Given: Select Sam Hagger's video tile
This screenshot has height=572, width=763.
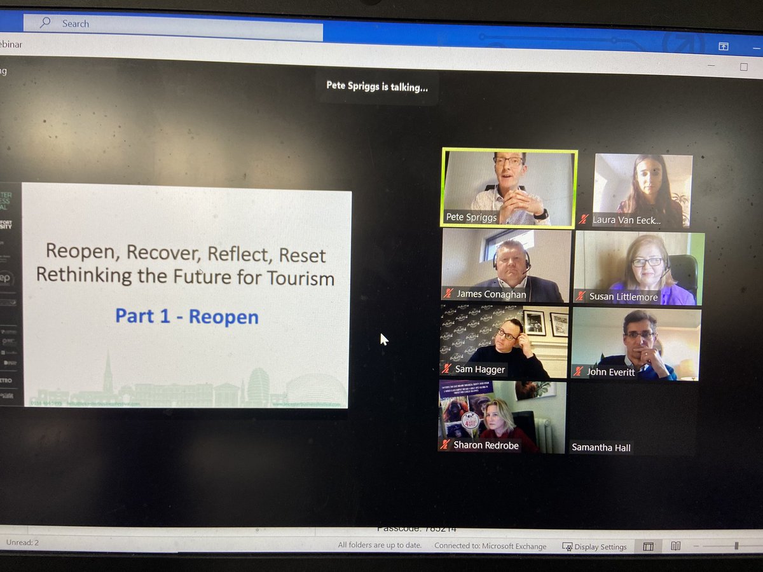Looking at the screenshot, I should [504, 342].
